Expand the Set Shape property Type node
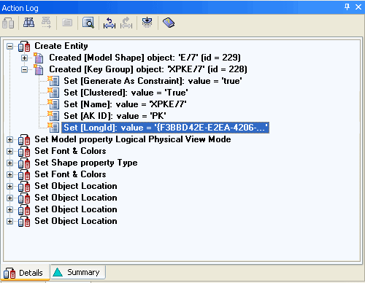Viewport: 365px width, 283px height. [x=9, y=163]
